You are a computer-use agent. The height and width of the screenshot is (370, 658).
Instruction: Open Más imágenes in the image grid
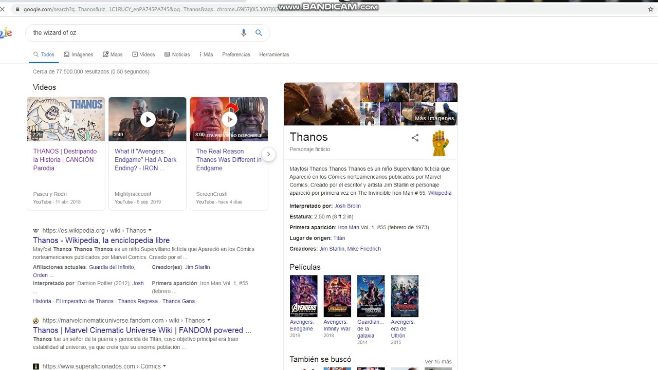[434, 118]
